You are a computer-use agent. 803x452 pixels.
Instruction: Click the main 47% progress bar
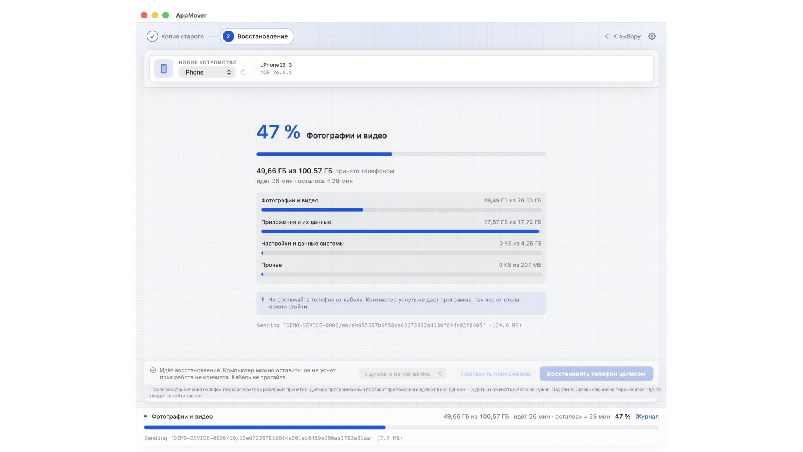click(401, 154)
